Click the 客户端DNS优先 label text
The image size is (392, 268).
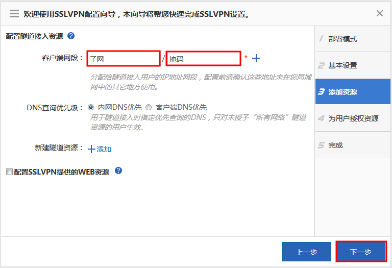[181, 107]
